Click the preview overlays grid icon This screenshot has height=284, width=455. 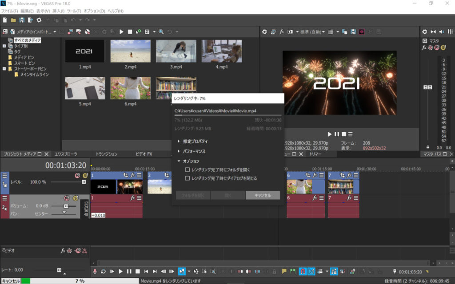click(331, 32)
